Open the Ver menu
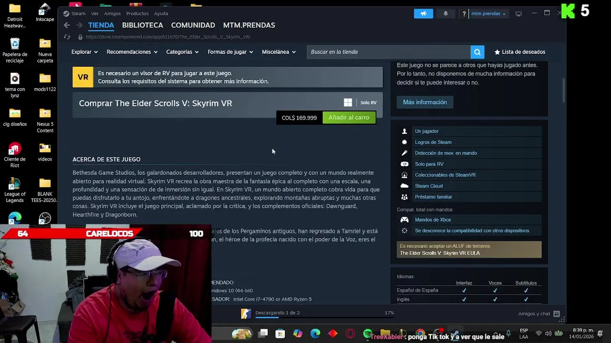This screenshot has height=343, width=611. 95,14
